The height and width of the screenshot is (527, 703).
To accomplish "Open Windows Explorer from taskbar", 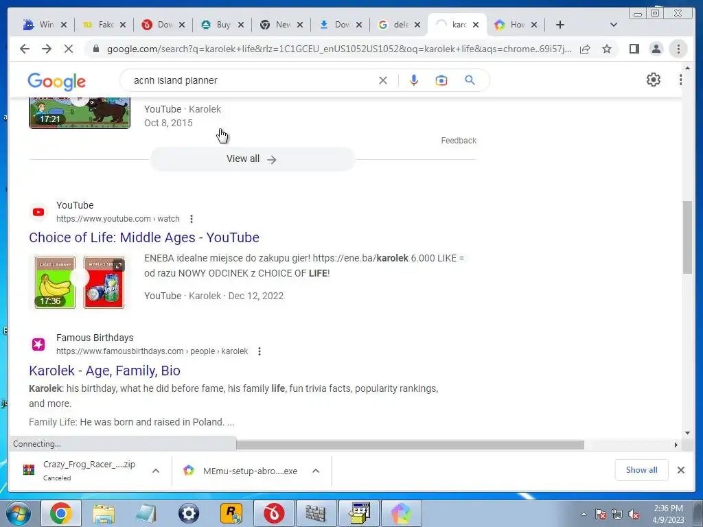I will [x=104, y=513].
